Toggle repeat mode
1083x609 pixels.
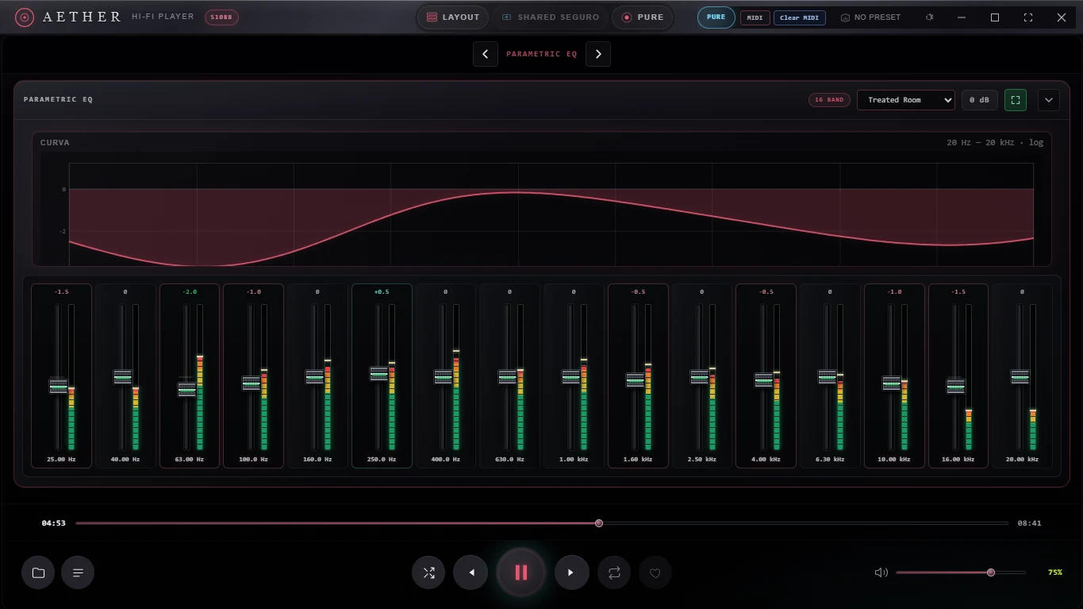[x=614, y=572]
